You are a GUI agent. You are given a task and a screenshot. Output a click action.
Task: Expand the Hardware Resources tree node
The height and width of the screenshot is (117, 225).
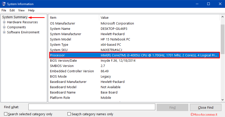(x=4, y=22)
